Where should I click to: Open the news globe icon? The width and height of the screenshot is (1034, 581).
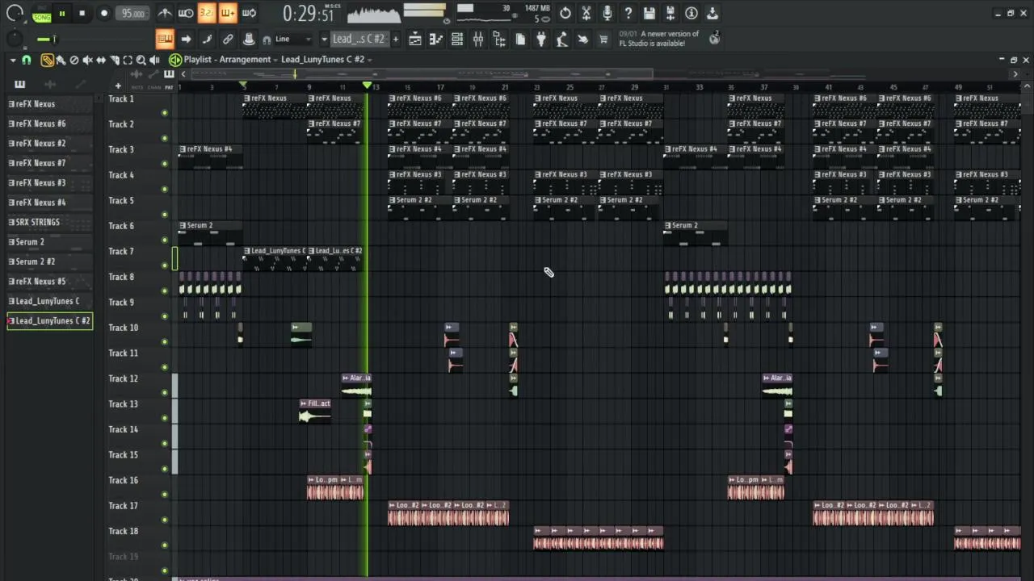click(715, 39)
